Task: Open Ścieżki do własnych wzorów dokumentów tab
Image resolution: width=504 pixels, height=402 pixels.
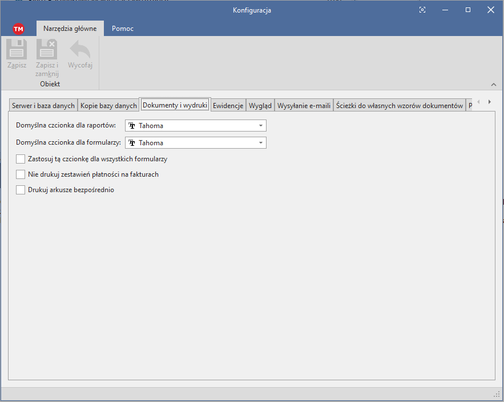Action: [399, 106]
